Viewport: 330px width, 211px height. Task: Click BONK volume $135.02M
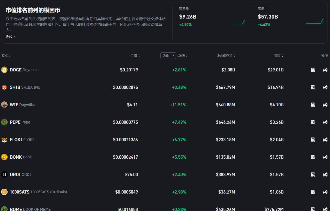[225, 157]
